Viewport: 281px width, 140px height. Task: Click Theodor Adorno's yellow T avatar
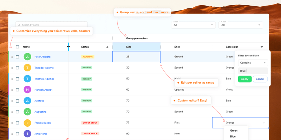[x=27, y=68]
